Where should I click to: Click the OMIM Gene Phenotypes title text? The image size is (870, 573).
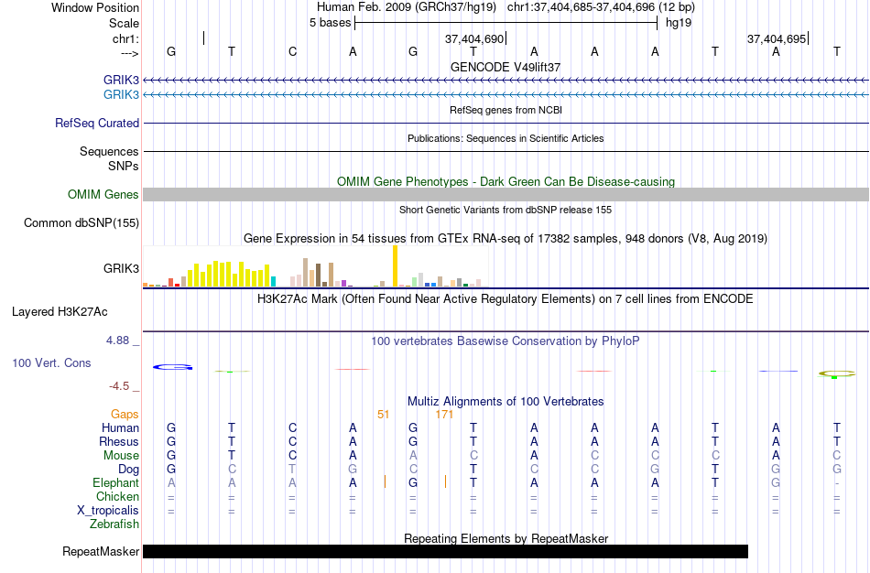[506, 181]
